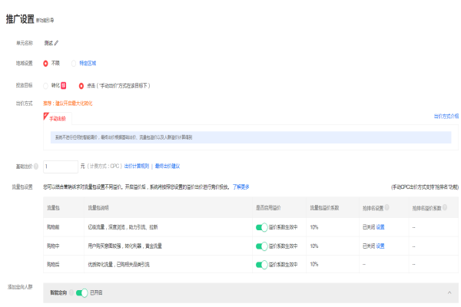Turn off the 智能定向 switch
The width and height of the screenshot is (461, 307).
82,292
